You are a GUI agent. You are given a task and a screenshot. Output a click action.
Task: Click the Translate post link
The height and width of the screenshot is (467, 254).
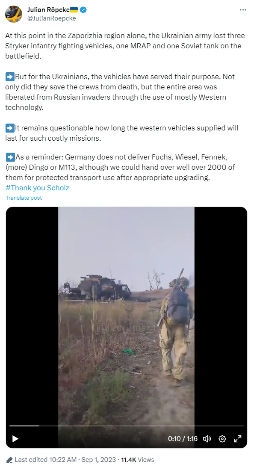point(24,198)
